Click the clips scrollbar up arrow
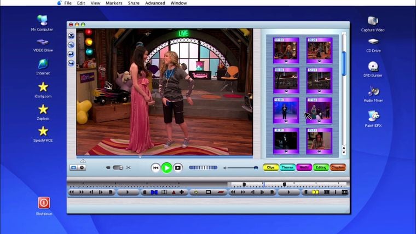Viewport: 416px width, 234px height. [344, 148]
